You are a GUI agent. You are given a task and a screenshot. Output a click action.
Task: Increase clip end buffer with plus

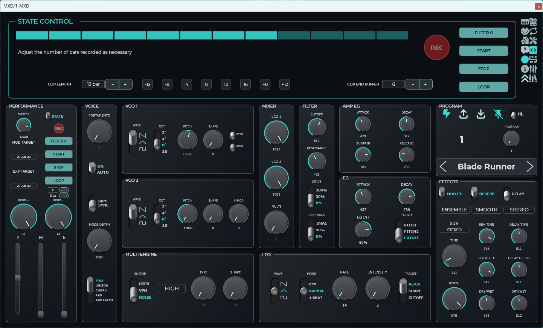click(x=426, y=84)
